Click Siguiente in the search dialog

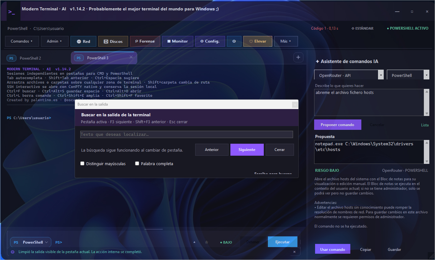[x=247, y=150]
